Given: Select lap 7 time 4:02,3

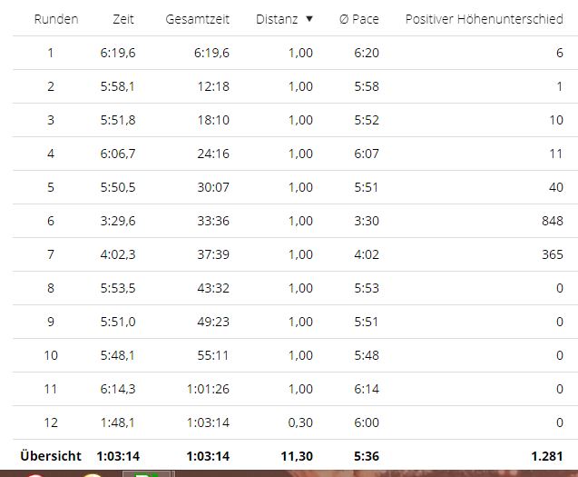Looking at the screenshot, I should click(118, 254).
